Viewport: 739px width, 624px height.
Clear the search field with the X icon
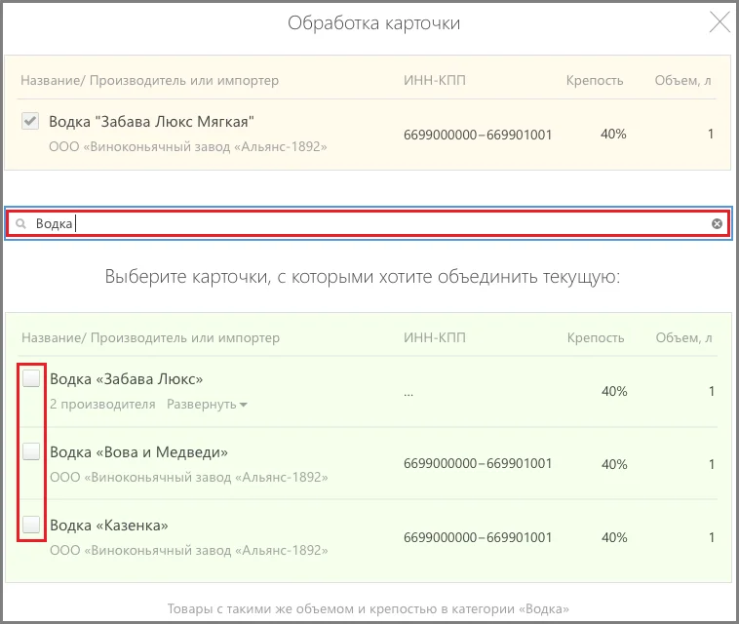click(717, 224)
